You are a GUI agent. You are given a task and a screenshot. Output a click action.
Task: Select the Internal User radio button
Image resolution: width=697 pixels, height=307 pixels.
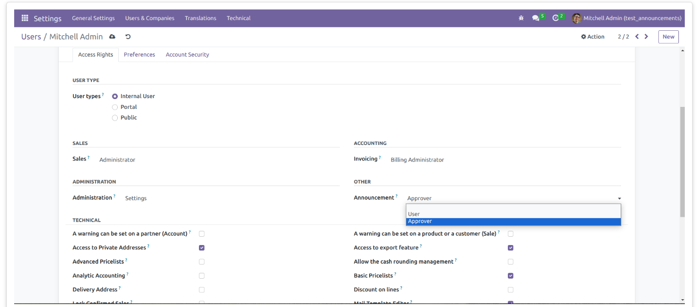[115, 96]
